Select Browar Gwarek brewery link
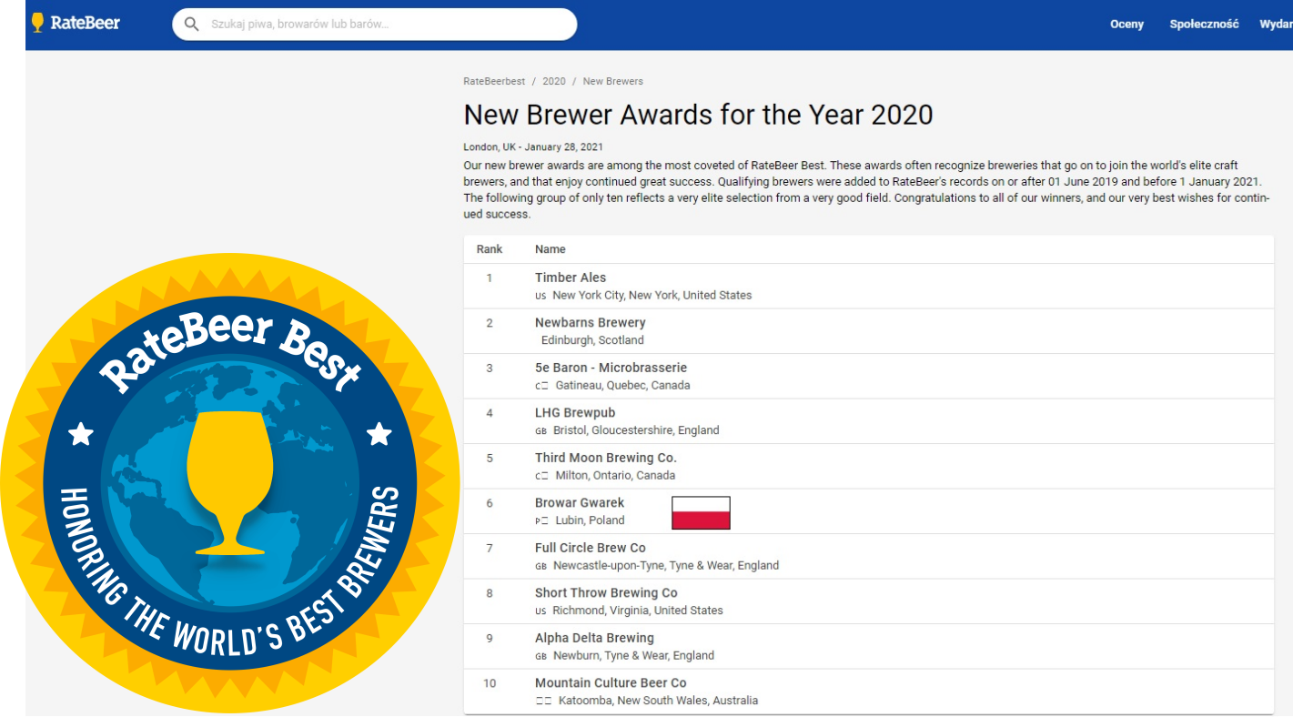This screenshot has width=1293, height=717. pos(580,503)
